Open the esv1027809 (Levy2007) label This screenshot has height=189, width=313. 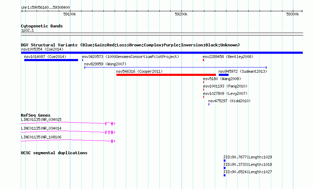click(225, 93)
